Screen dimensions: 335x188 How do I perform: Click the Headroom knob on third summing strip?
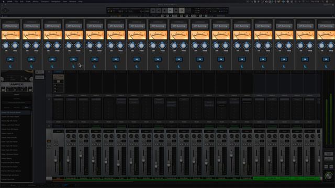coord(48,45)
